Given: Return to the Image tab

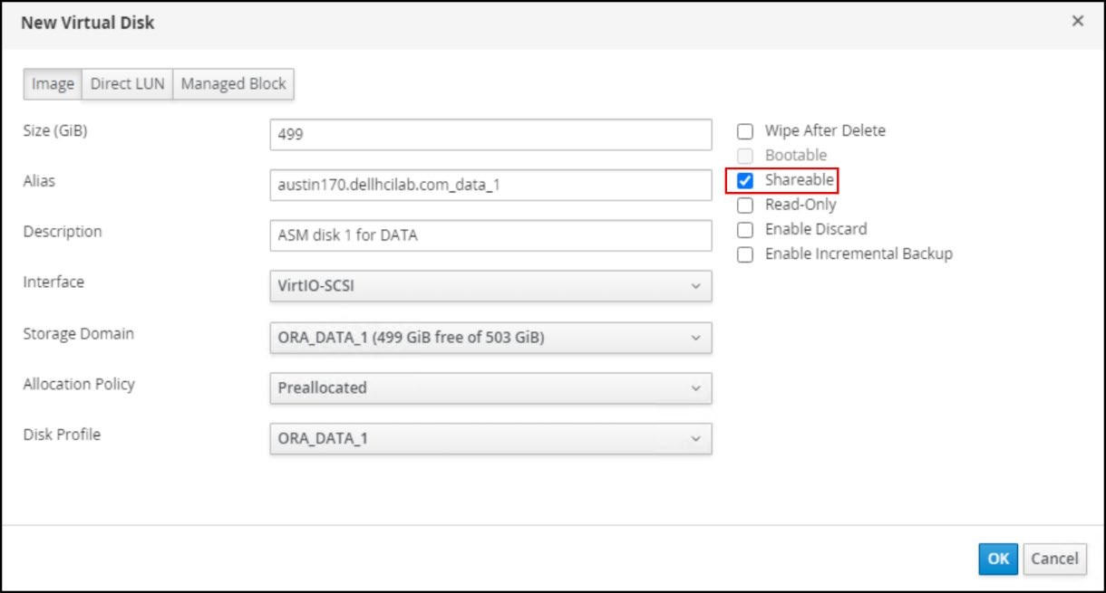Looking at the screenshot, I should pos(52,83).
